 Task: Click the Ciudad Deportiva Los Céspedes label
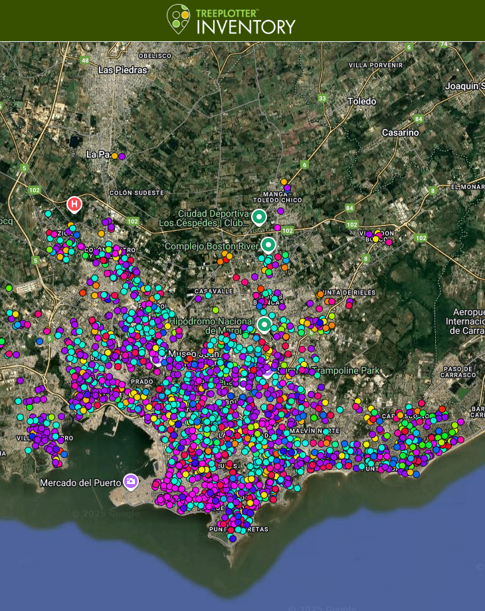pyautogui.click(x=203, y=218)
